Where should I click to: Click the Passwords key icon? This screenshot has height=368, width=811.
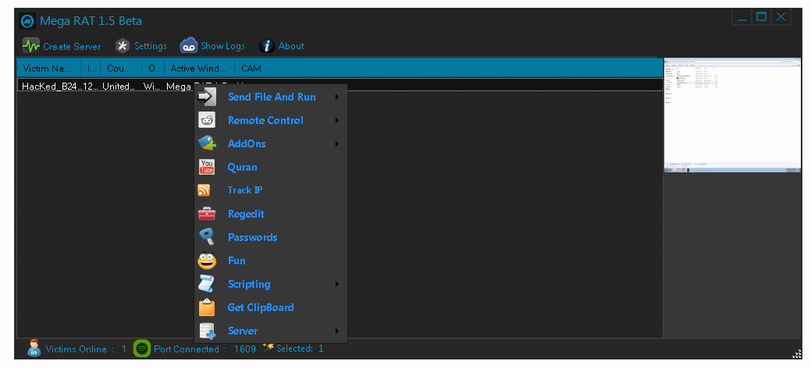click(207, 237)
